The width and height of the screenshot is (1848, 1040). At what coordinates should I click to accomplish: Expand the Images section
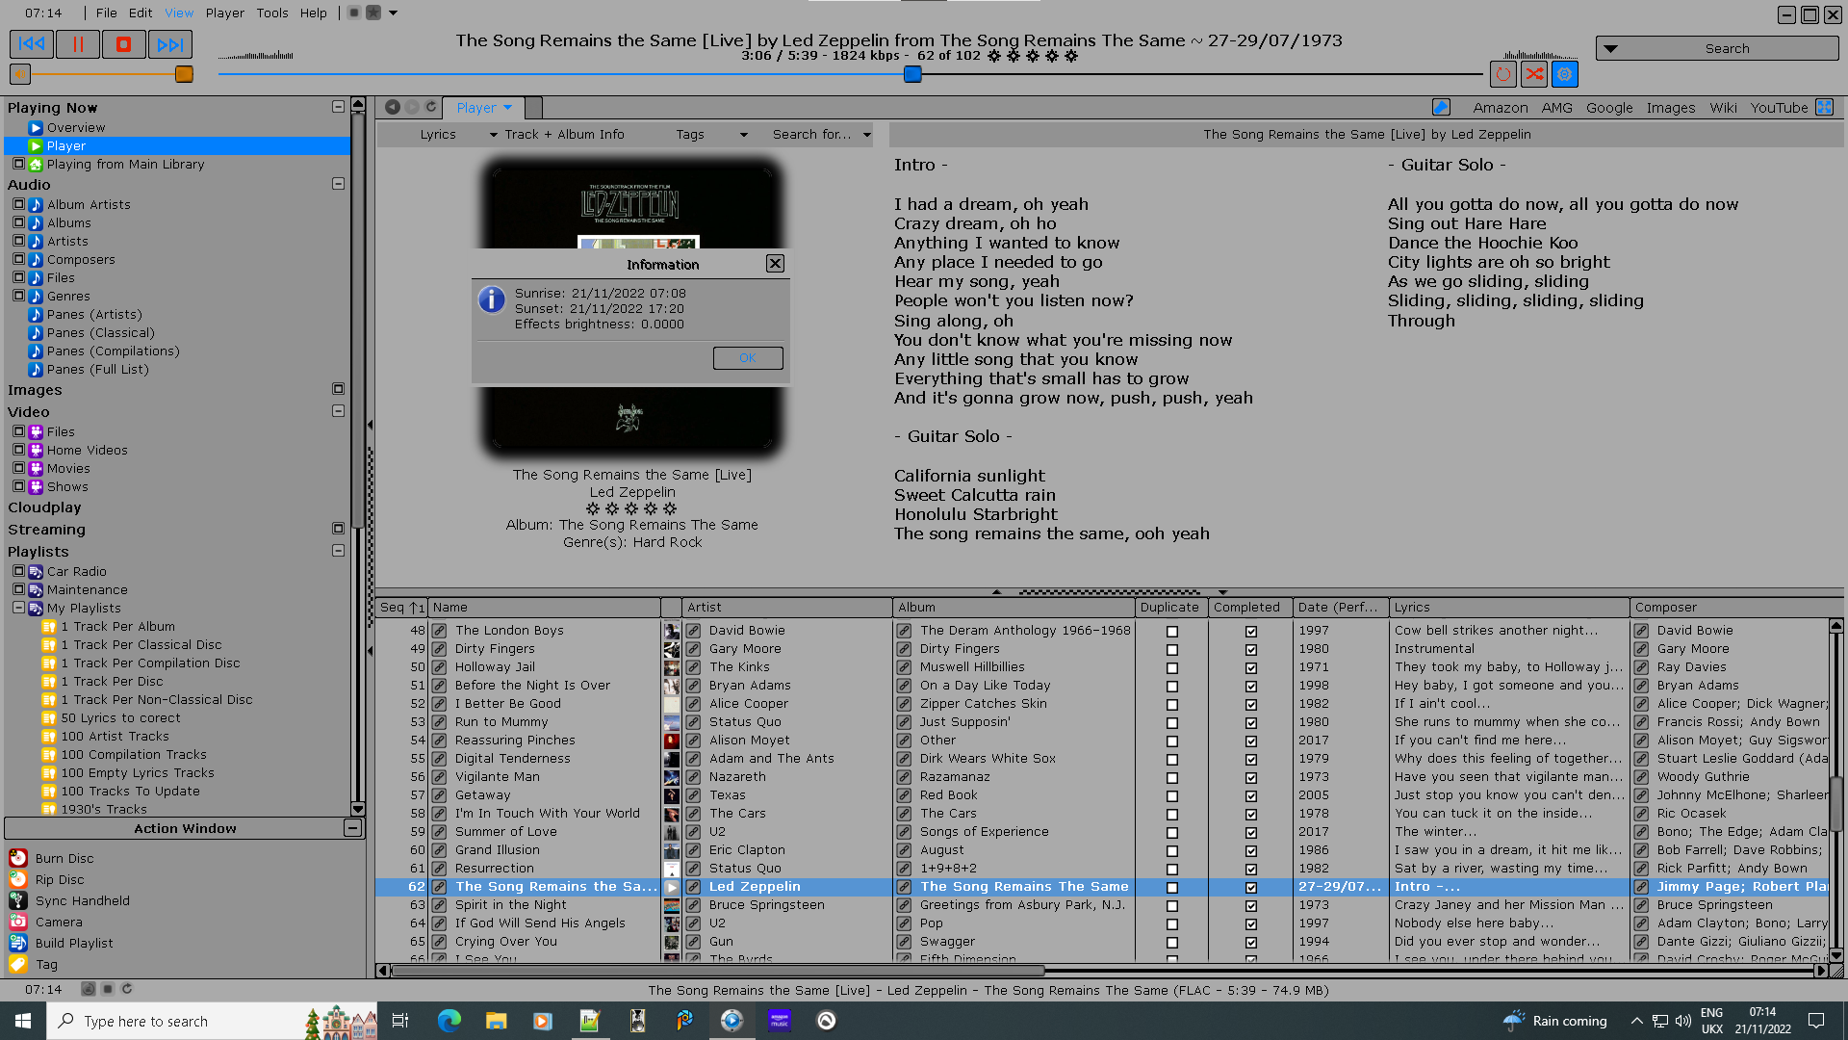coord(338,389)
